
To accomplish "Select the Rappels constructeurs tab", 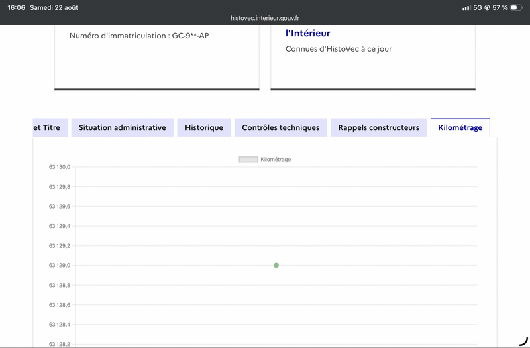I will 378,127.
